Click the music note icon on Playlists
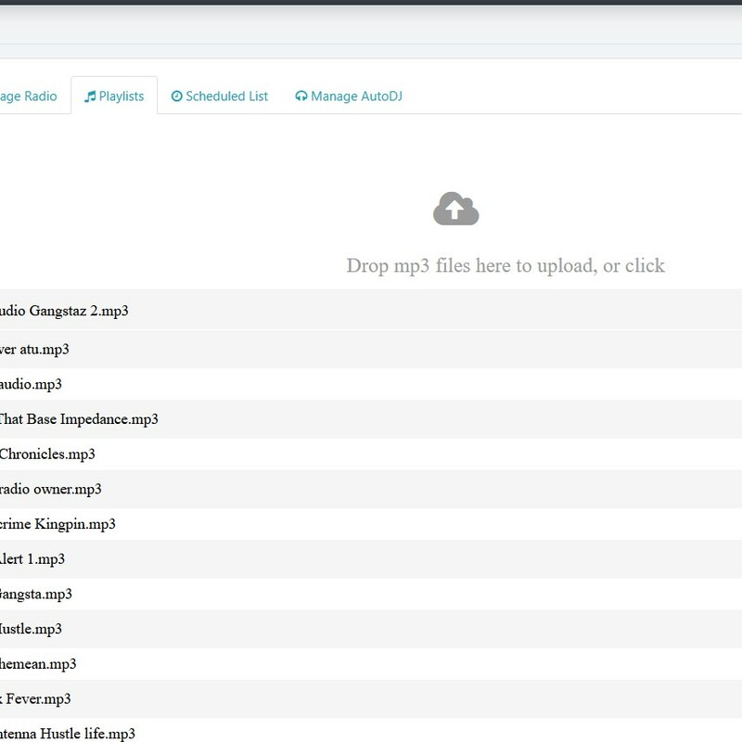742x742 pixels. pos(90,96)
